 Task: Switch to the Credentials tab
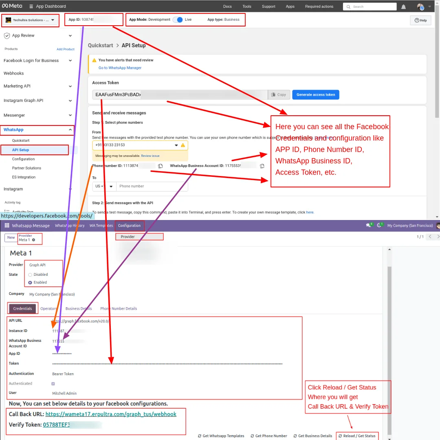click(22, 309)
